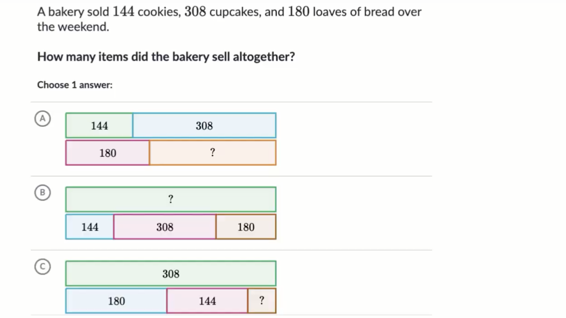The width and height of the screenshot is (566, 318).
Task: Click the number 180 in the problem statement
Action: click(x=298, y=11)
